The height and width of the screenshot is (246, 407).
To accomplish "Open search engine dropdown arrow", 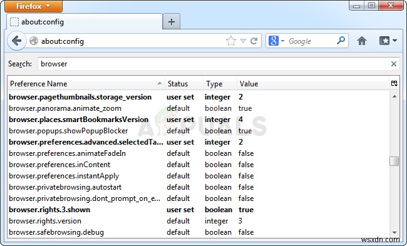I will pos(282,41).
